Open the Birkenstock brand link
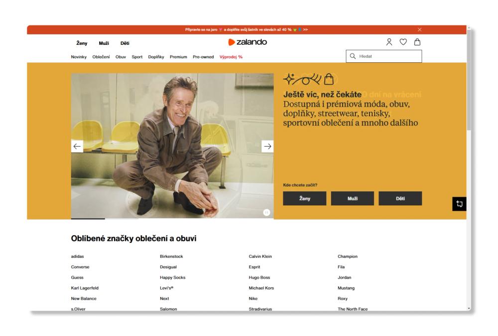The image size is (498, 336). pos(171,256)
